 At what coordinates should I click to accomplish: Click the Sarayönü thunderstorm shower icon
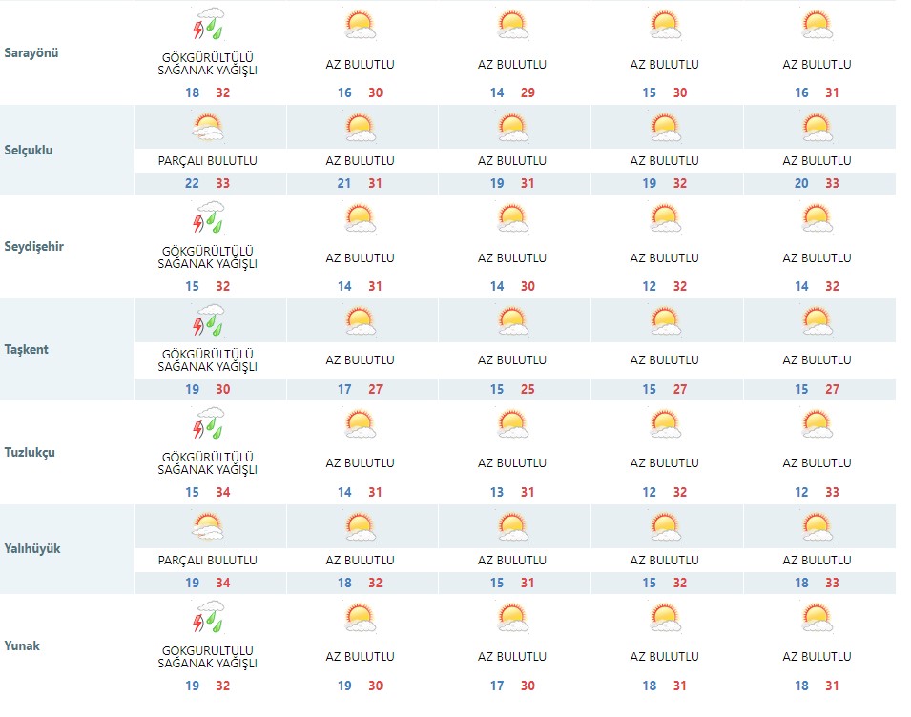coord(208,24)
